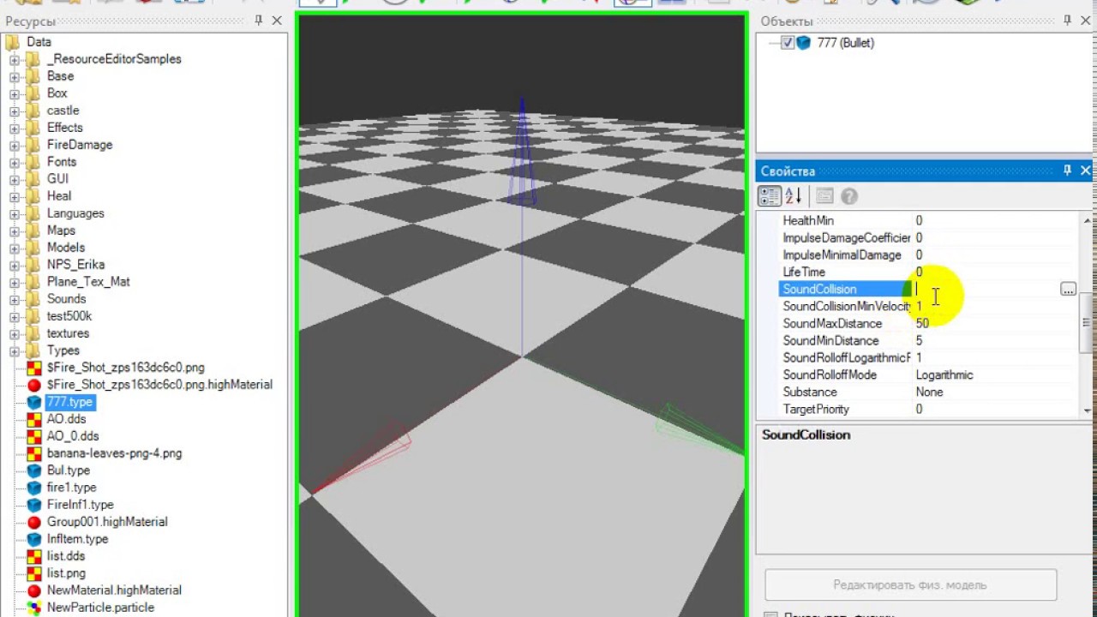1097x617 pixels.
Task: Select the HealthMin property row
Action: (x=928, y=221)
